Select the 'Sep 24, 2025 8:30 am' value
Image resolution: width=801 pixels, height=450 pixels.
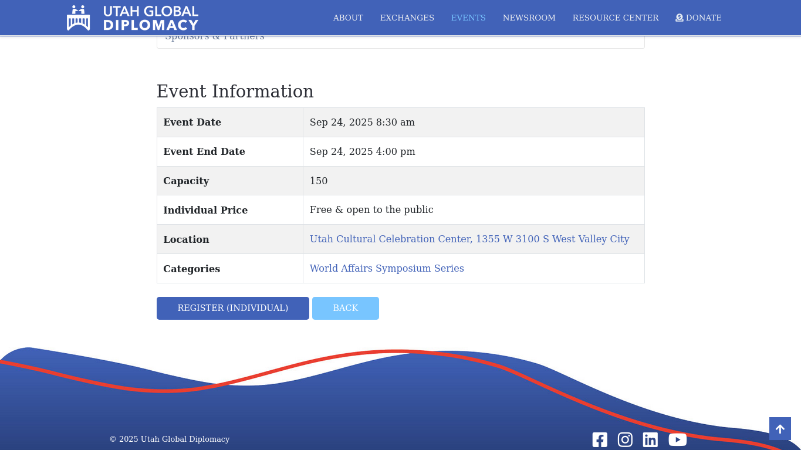tap(362, 123)
